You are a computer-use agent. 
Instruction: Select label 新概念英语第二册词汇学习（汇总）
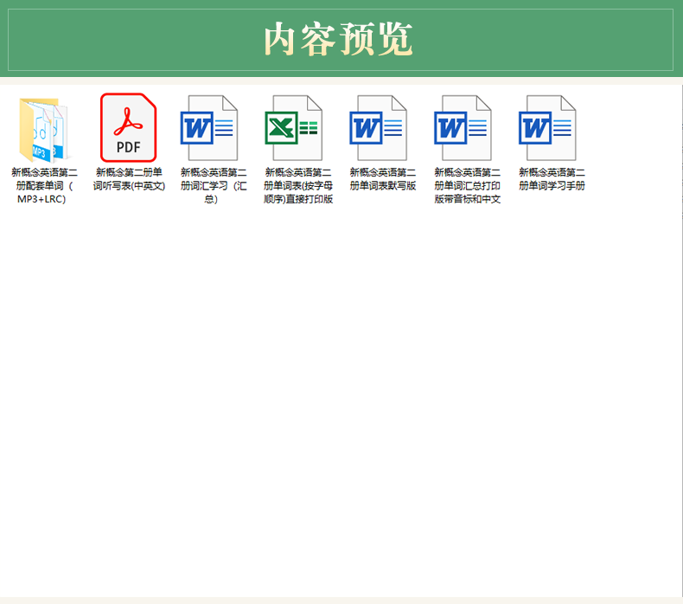point(214,186)
